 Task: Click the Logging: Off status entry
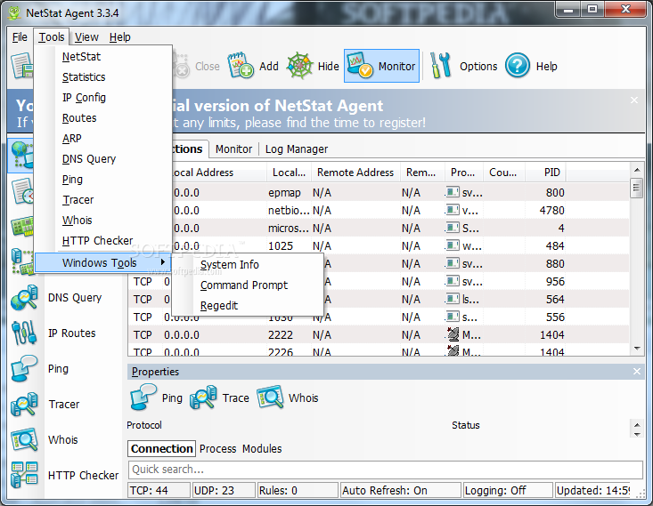[x=508, y=491]
